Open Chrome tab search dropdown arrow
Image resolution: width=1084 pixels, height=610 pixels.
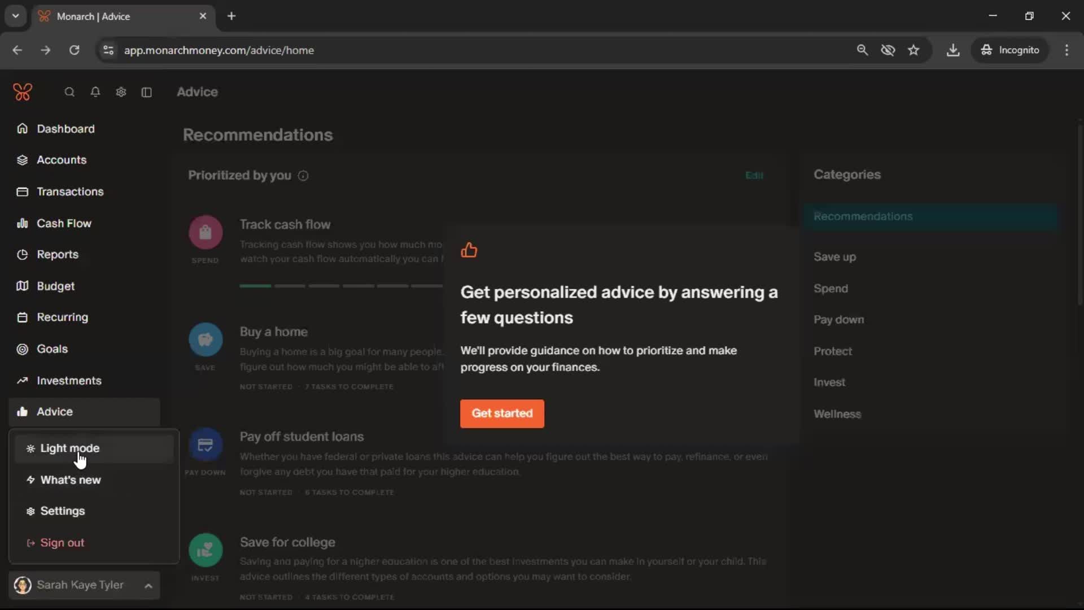coord(16,16)
